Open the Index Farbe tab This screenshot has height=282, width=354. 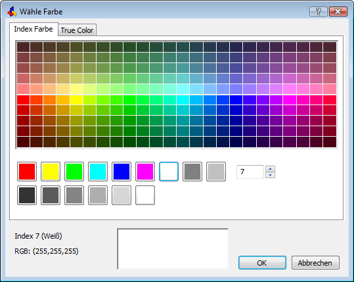(33, 29)
